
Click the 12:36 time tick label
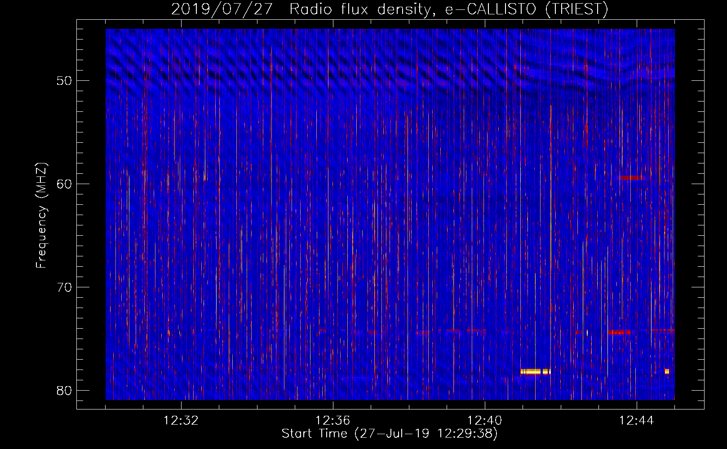click(x=333, y=421)
